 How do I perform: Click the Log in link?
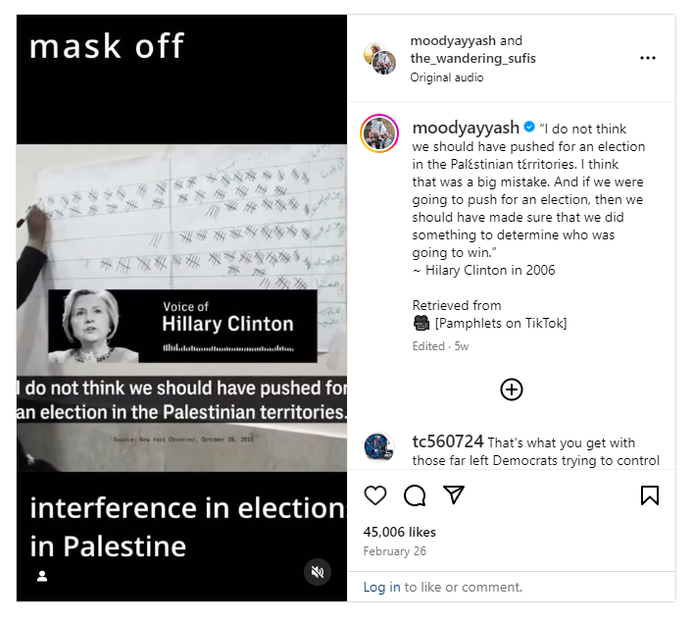click(x=381, y=587)
